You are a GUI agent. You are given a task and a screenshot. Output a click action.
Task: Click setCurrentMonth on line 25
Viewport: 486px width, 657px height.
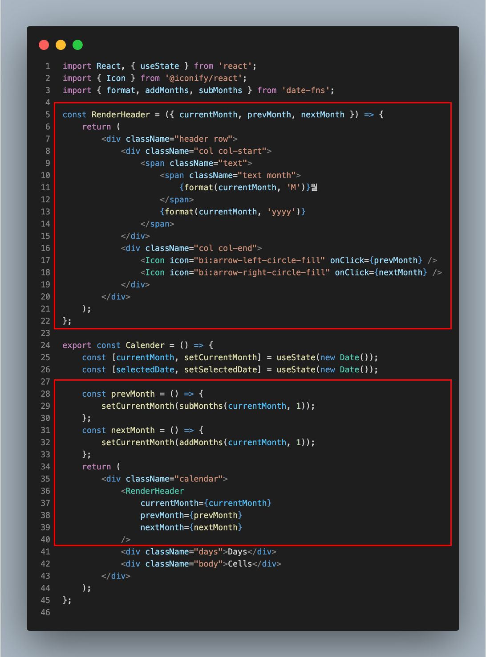tap(220, 357)
